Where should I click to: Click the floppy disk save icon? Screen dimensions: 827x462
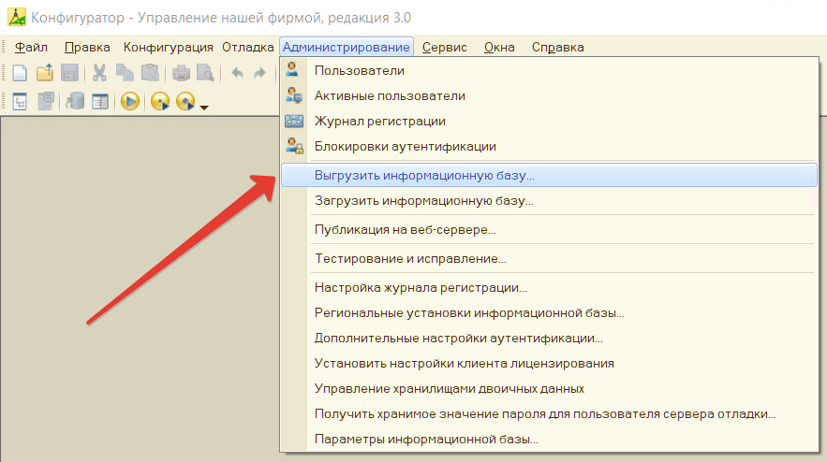pyautogui.click(x=69, y=73)
